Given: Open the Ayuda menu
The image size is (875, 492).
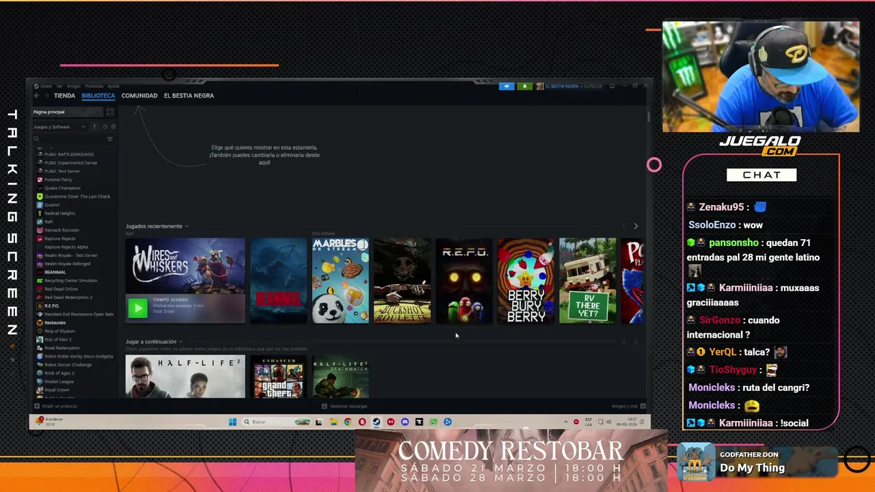Looking at the screenshot, I should pos(113,86).
